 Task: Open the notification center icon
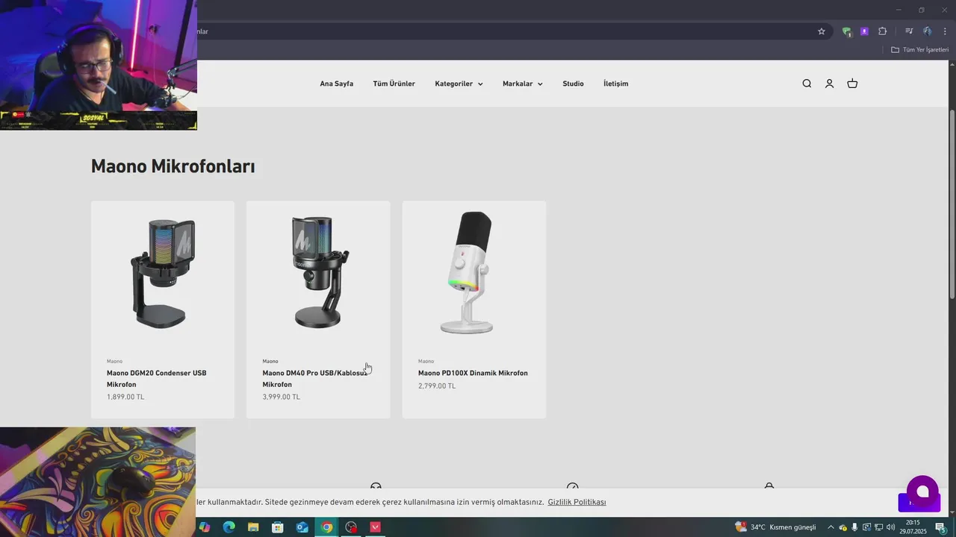[x=941, y=527]
